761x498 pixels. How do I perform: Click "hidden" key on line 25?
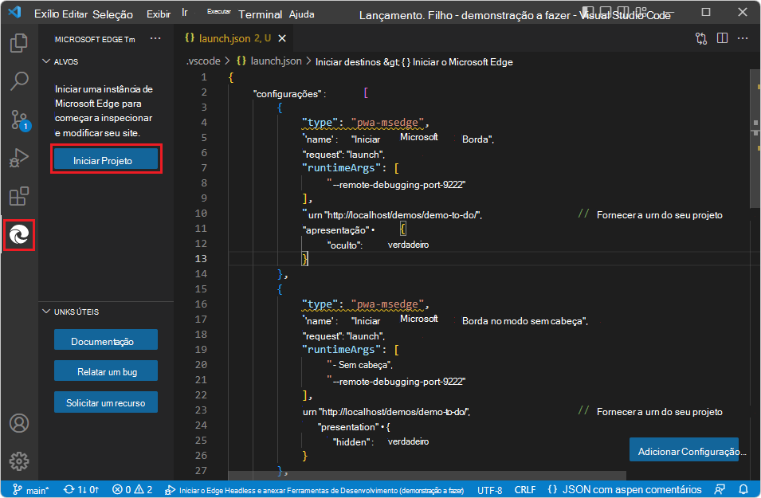point(352,441)
